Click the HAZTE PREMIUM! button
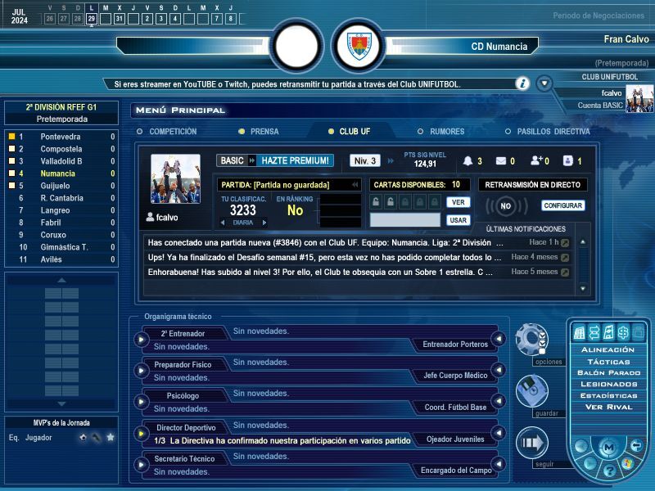The image size is (655, 491). click(295, 160)
